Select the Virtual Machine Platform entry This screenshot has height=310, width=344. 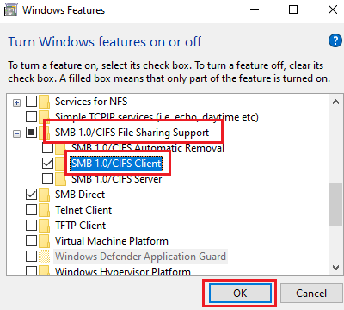pos(112,241)
